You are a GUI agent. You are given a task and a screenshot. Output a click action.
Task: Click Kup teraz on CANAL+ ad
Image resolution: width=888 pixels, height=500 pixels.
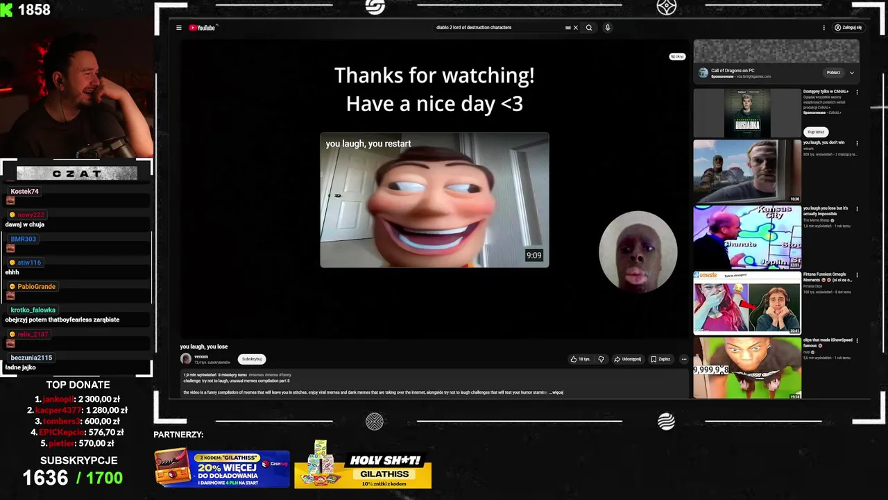pos(816,131)
